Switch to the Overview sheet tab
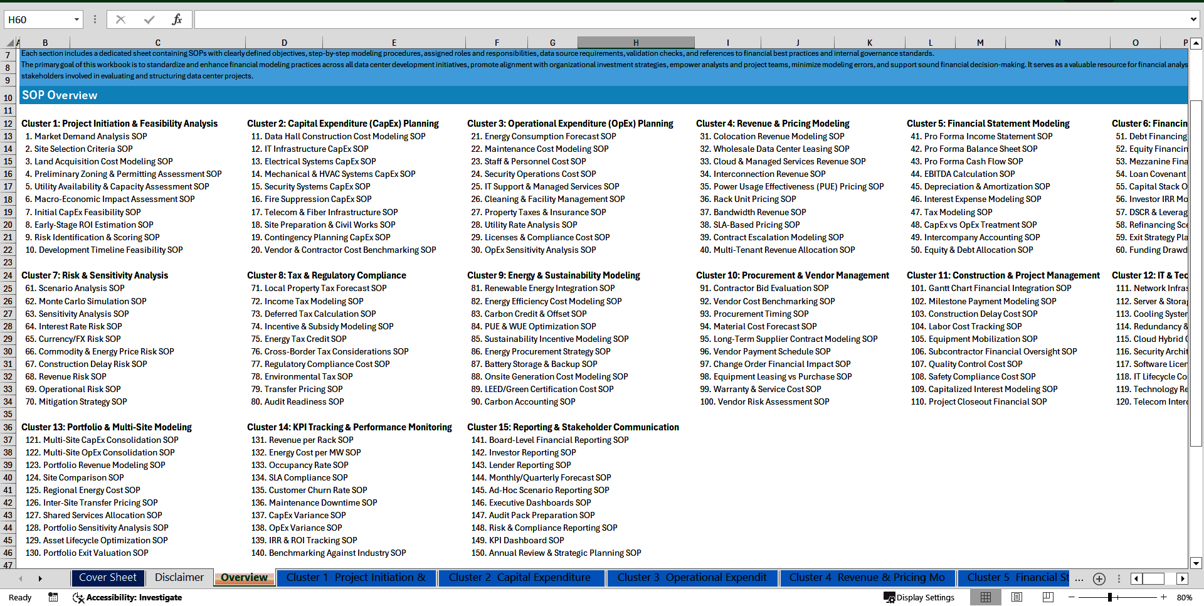The width and height of the screenshot is (1204, 606). [x=243, y=577]
